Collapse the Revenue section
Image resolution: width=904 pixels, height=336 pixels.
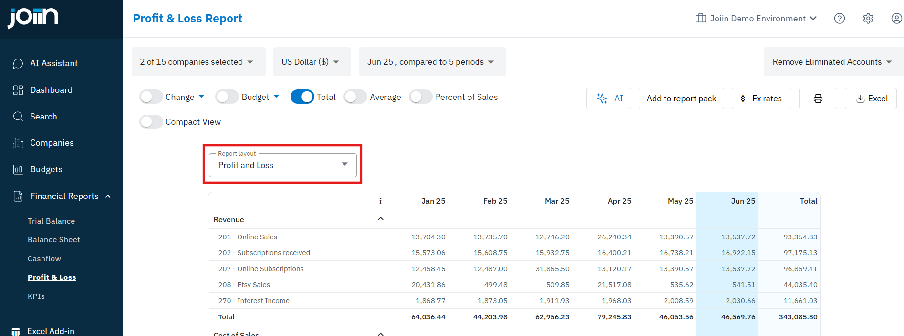click(x=381, y=219)
